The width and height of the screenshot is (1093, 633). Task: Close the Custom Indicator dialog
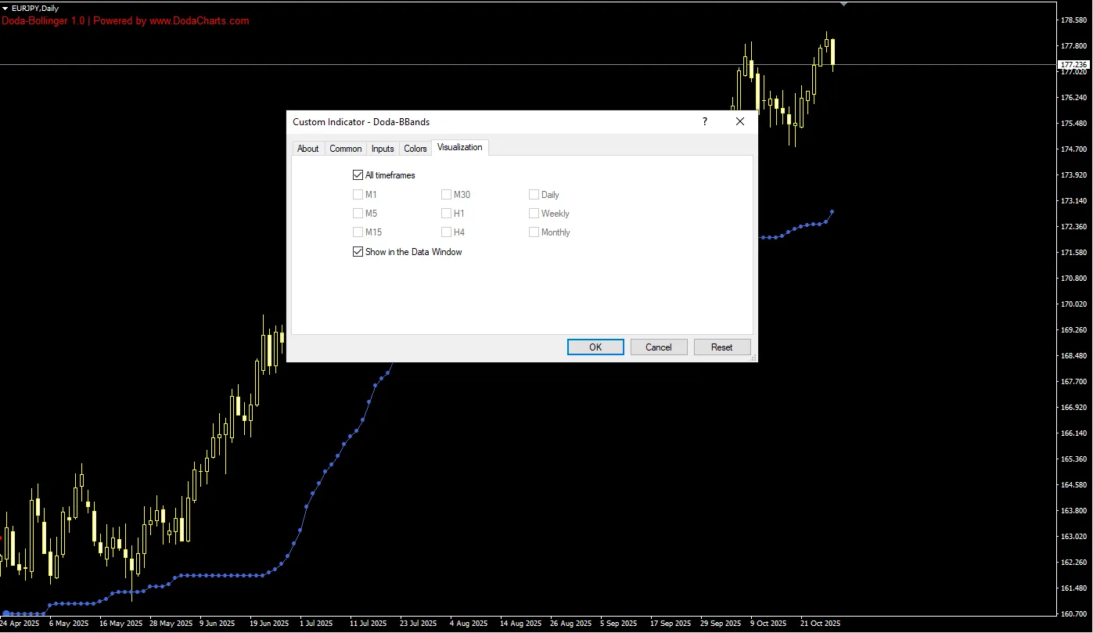pyautogui.click(x=740, y=121)
